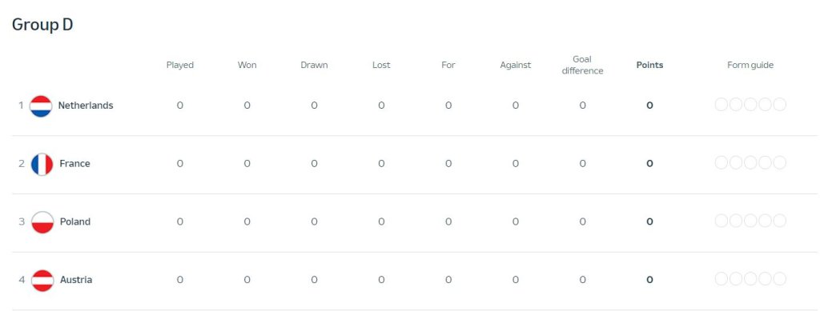Image resolution: width=820 pixels, height=311 pixels.
Task: Open the Austria team link
Action: (x=76, y=280)
